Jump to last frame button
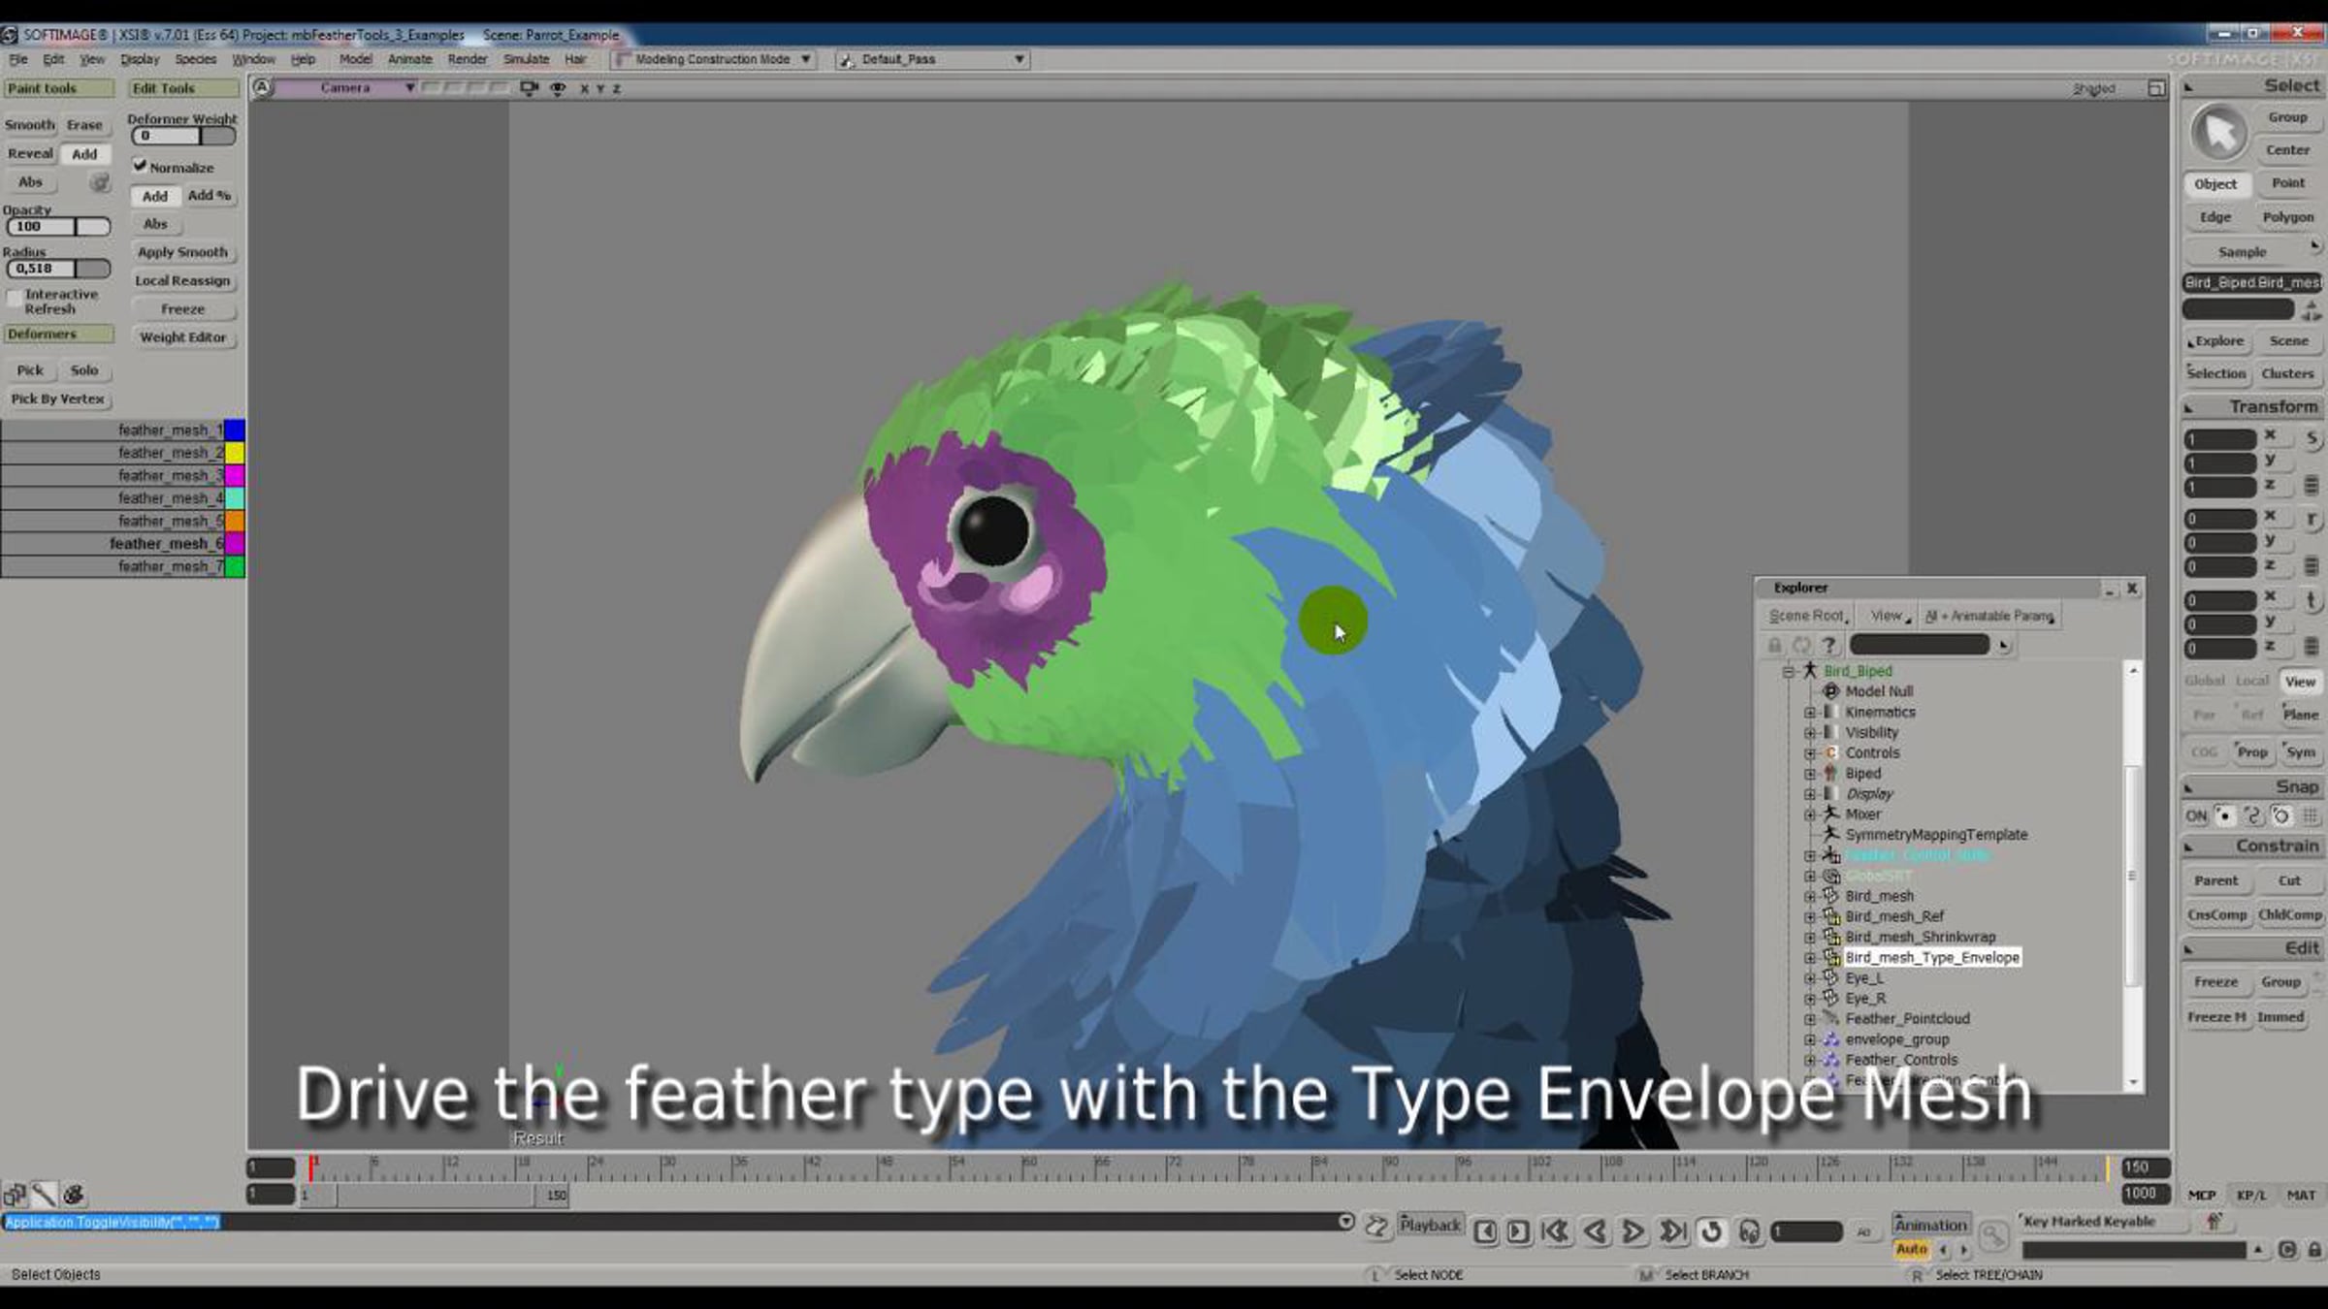 [x=1672, y=1231]
